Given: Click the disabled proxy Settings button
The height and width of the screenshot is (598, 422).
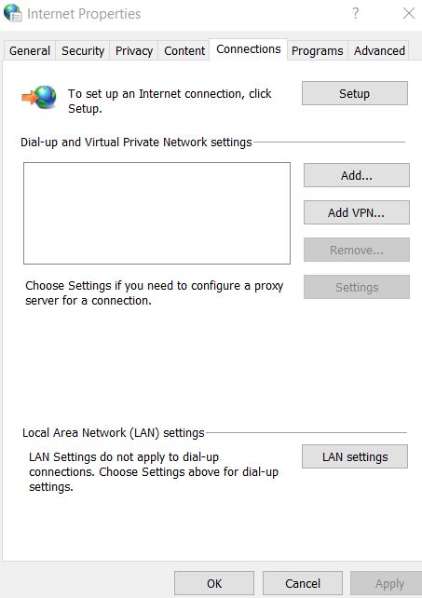Looking at the screenshot, I should (357, 287).
